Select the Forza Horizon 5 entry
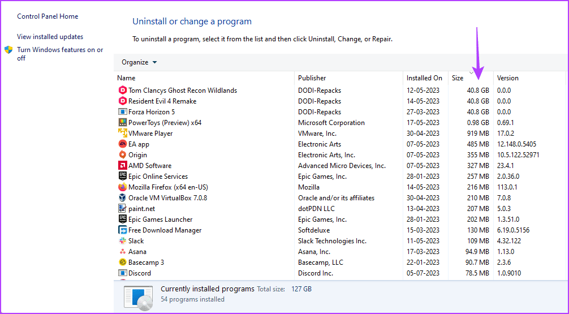Image resolution: width=569 pixels, height=314 pixels. (x=152, y=112)
